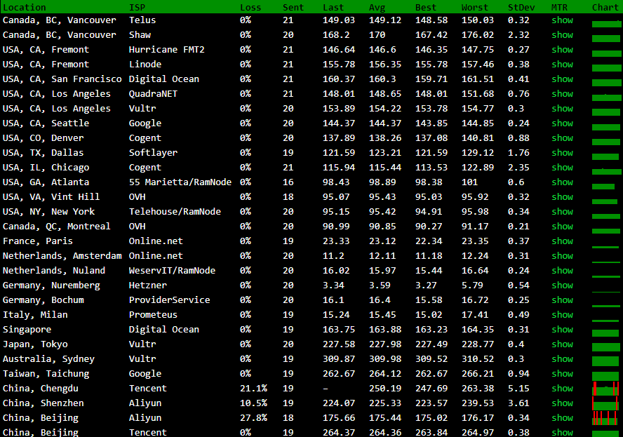This screenshot has width=623, height=437.
Task: Click show link in the Linode Fremont row
Action: click(562, 65)
